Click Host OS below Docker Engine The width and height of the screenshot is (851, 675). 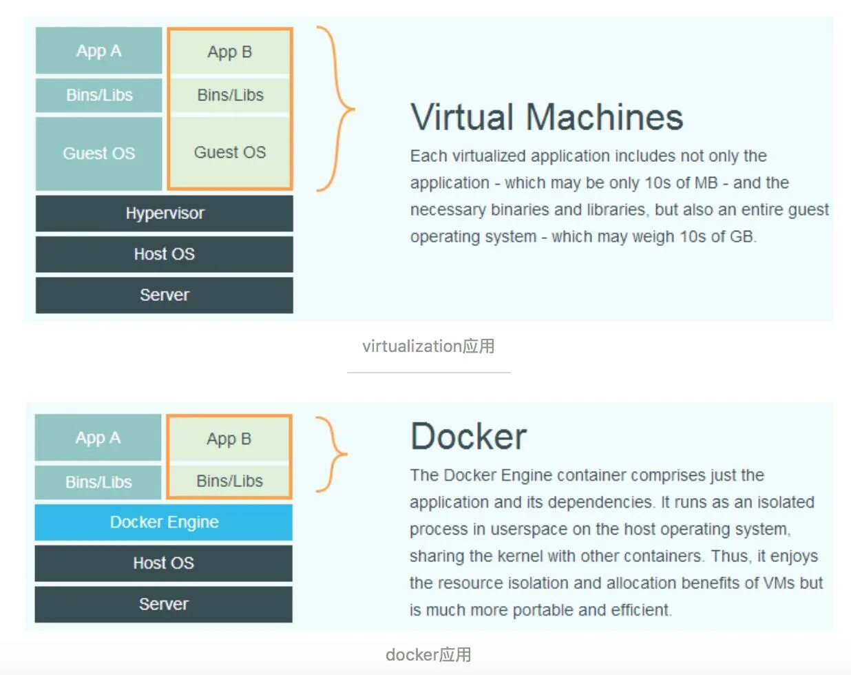click(x=164, y=563)
